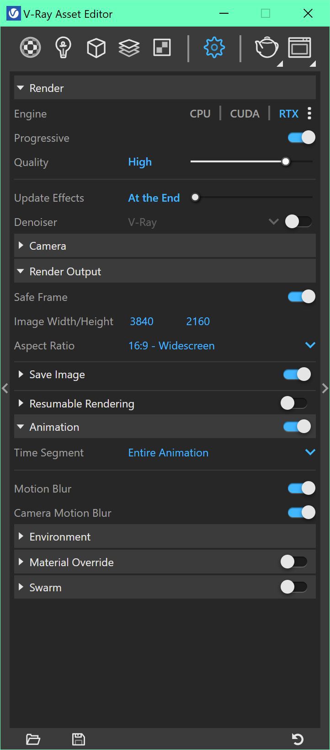This screenshot has height=750, width=330.
Task: Revert settings with the undo arrow icon
Action: click(x=298, y=739)
